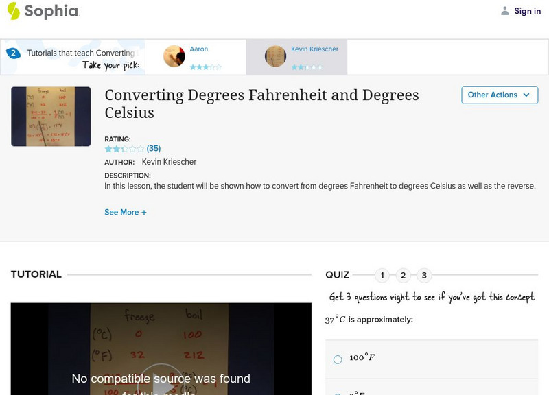Click the tutorial rating stars
This screenshot has width=549, height=395.
click(124, 148)
